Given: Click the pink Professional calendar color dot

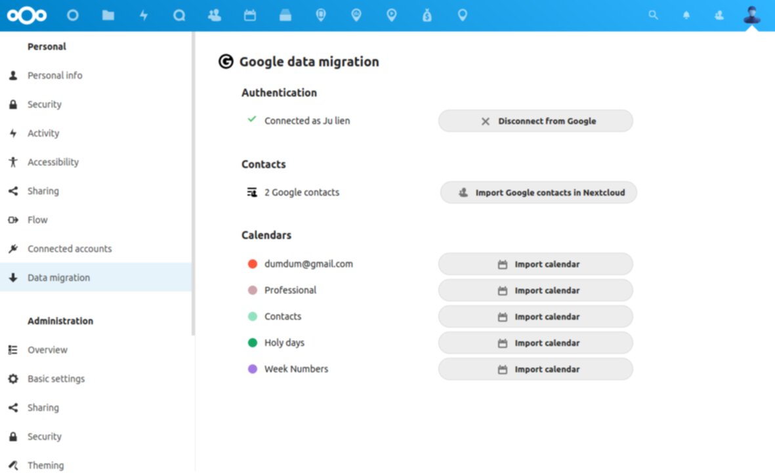Looking at the screenshot, I should click(253, 290).
